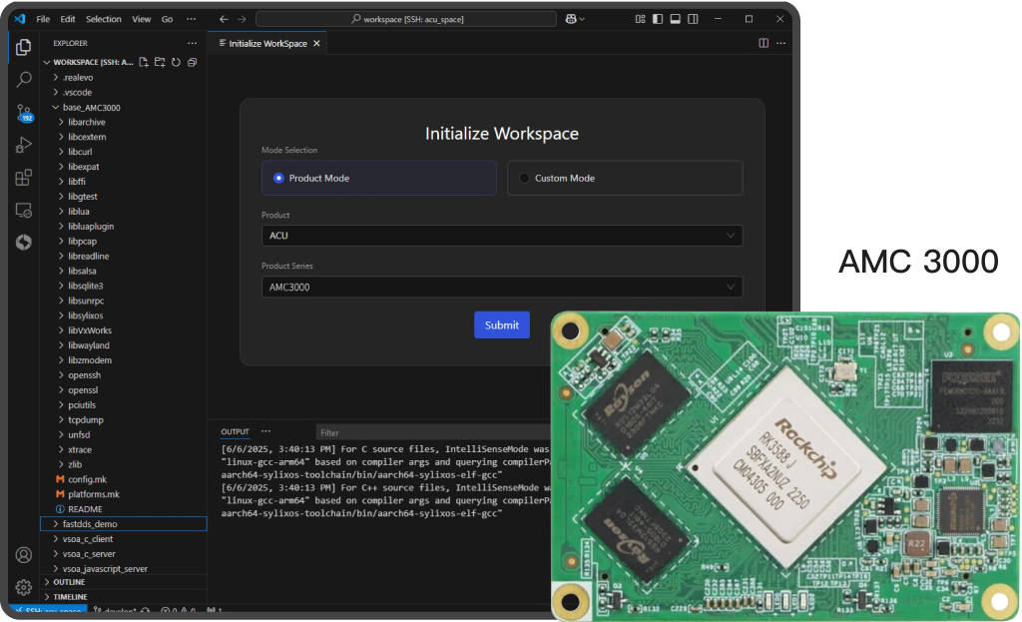The image size is (1022, 622).
Task: Click the Submit button
Action: click(501, 324)
